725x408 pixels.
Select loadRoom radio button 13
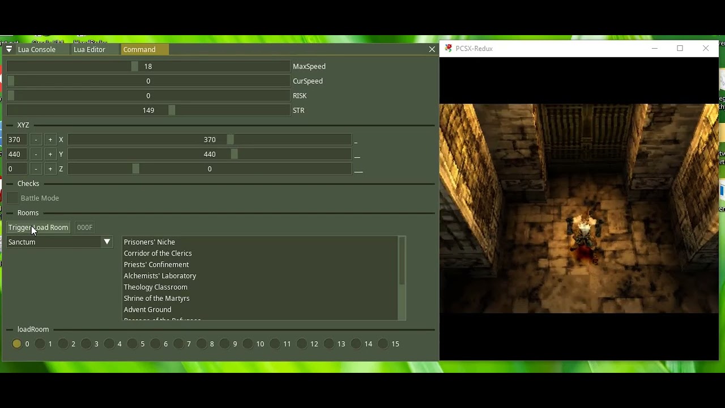(329, 344)
